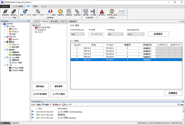Switch to ツール ribbon tab
This screenshot has width=185, height=125.
(43, 6)
